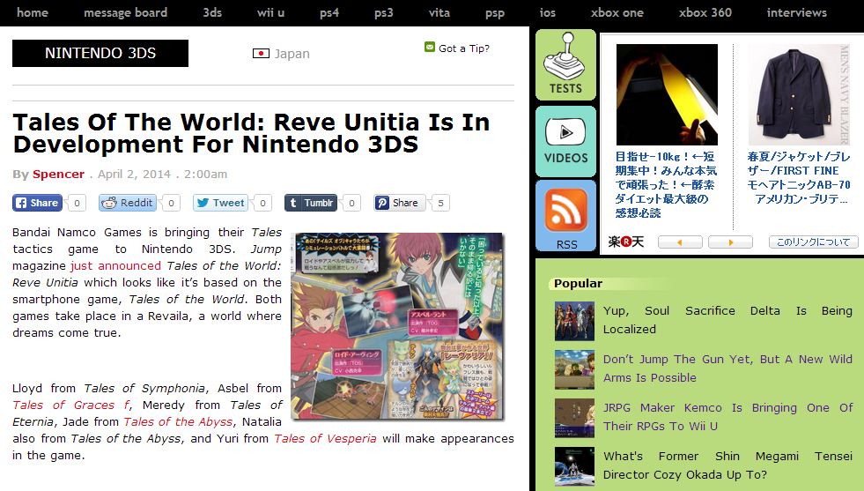Click the Cozy Okada article thumbnail

coord(575,466)
